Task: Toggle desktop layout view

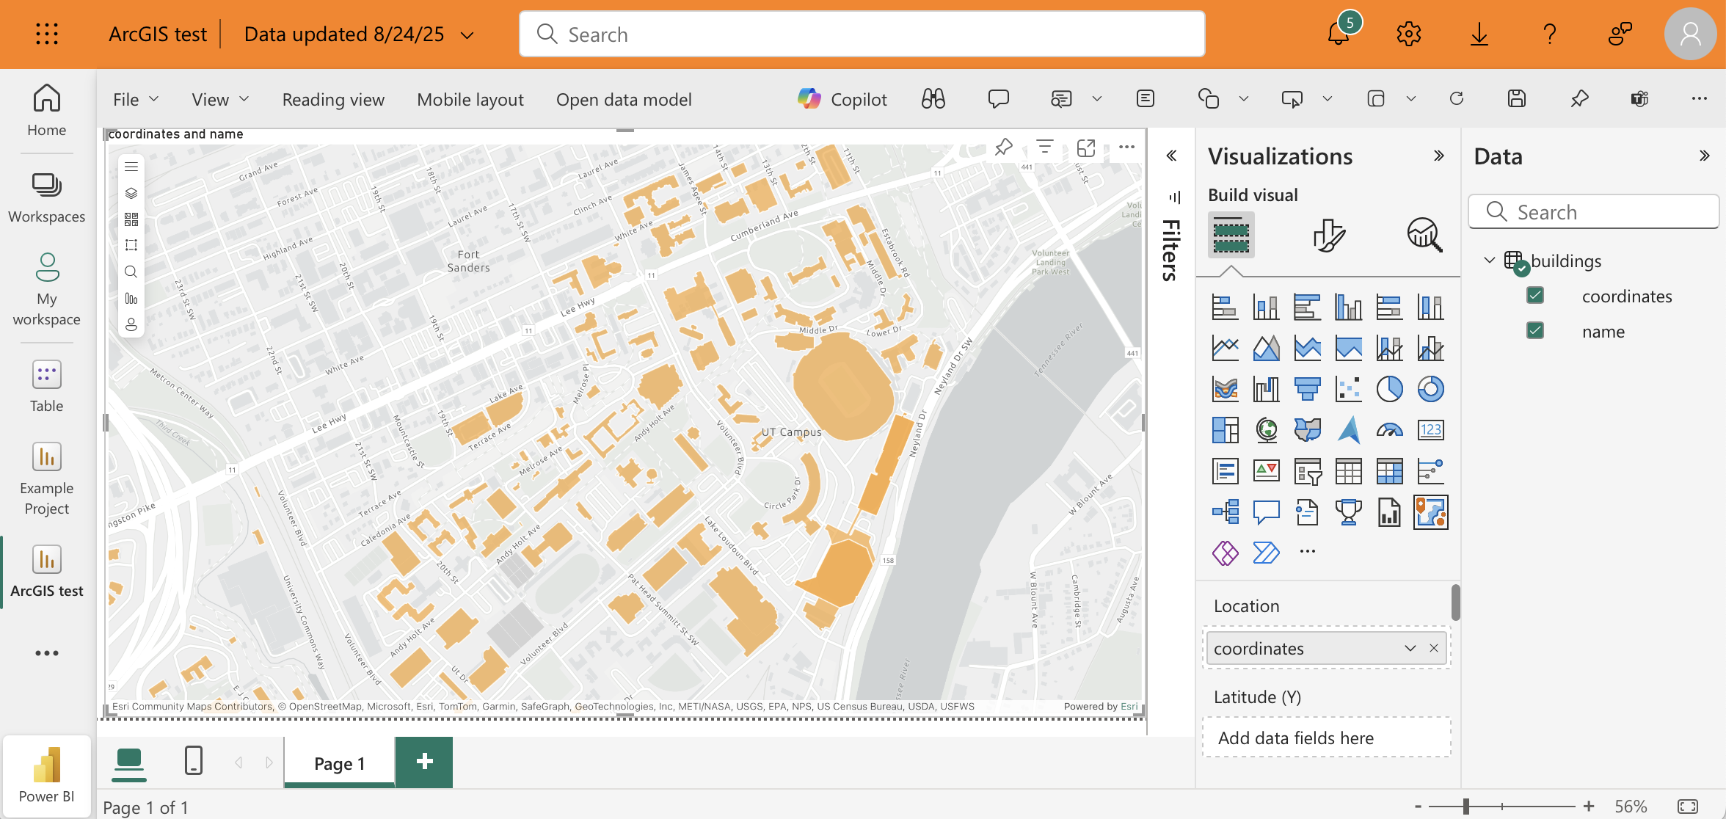Action: (129, 762)
